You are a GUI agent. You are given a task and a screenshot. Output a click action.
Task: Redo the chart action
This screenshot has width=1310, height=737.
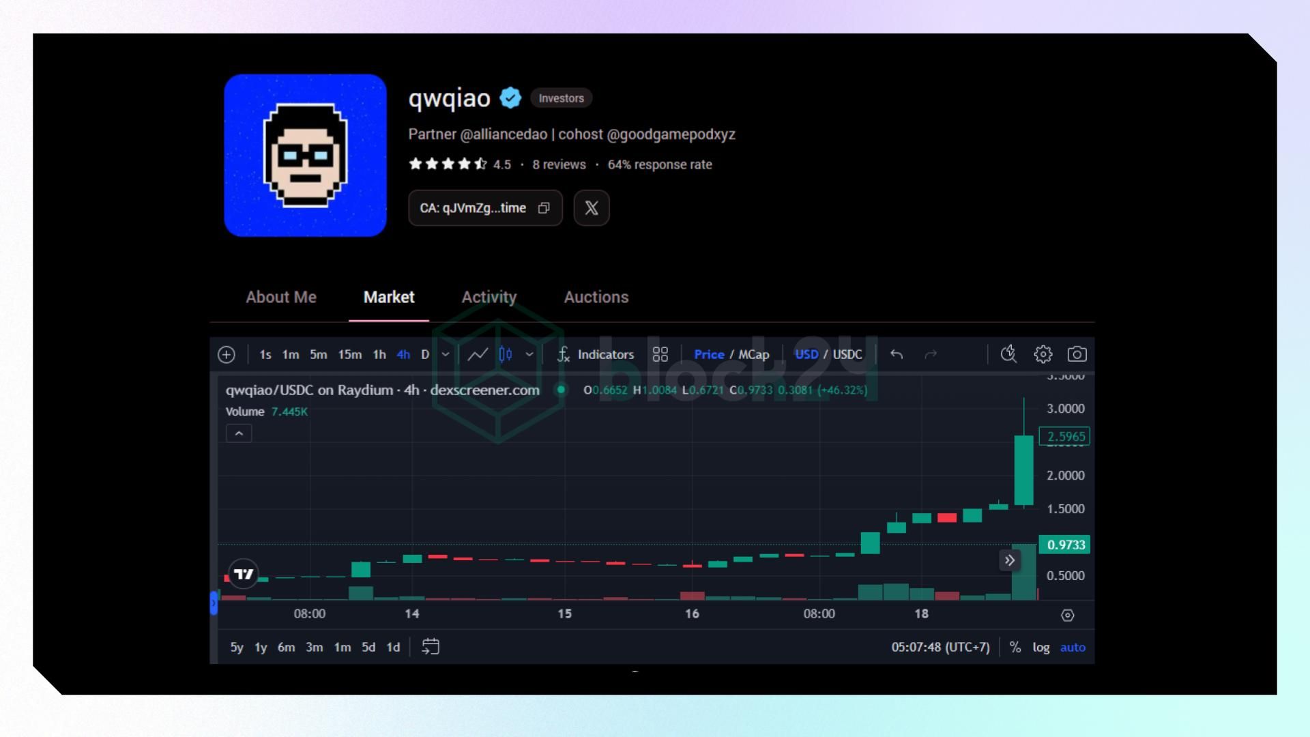(931, 354)
